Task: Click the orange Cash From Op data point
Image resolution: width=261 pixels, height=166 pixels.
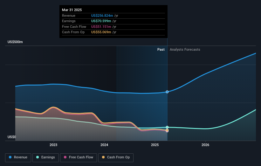Action: click(x=167, y=130)
